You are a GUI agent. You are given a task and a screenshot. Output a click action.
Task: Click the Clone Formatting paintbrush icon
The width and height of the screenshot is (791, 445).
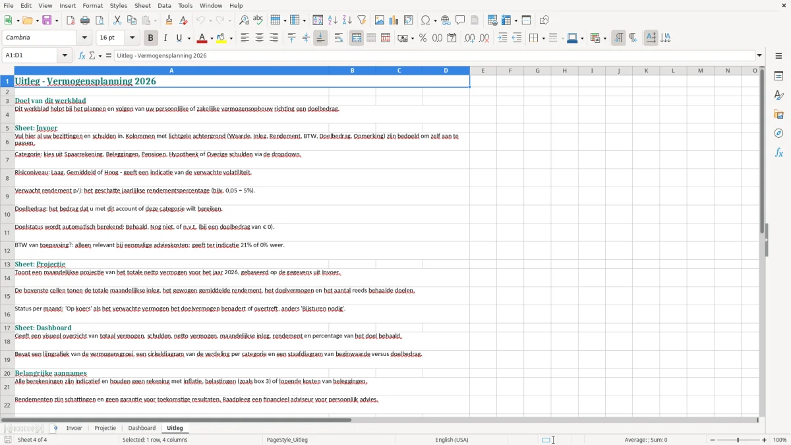(x=169, y=20)
